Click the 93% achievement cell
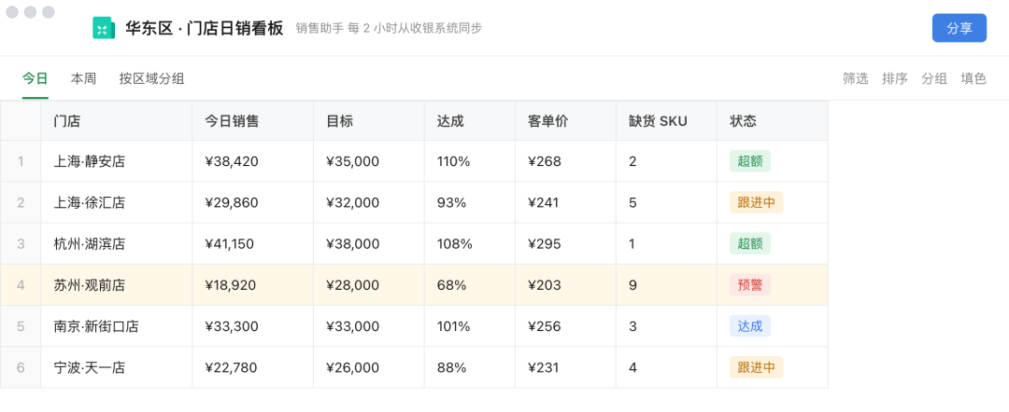1009x412 pixels. (x=470, y=203)
